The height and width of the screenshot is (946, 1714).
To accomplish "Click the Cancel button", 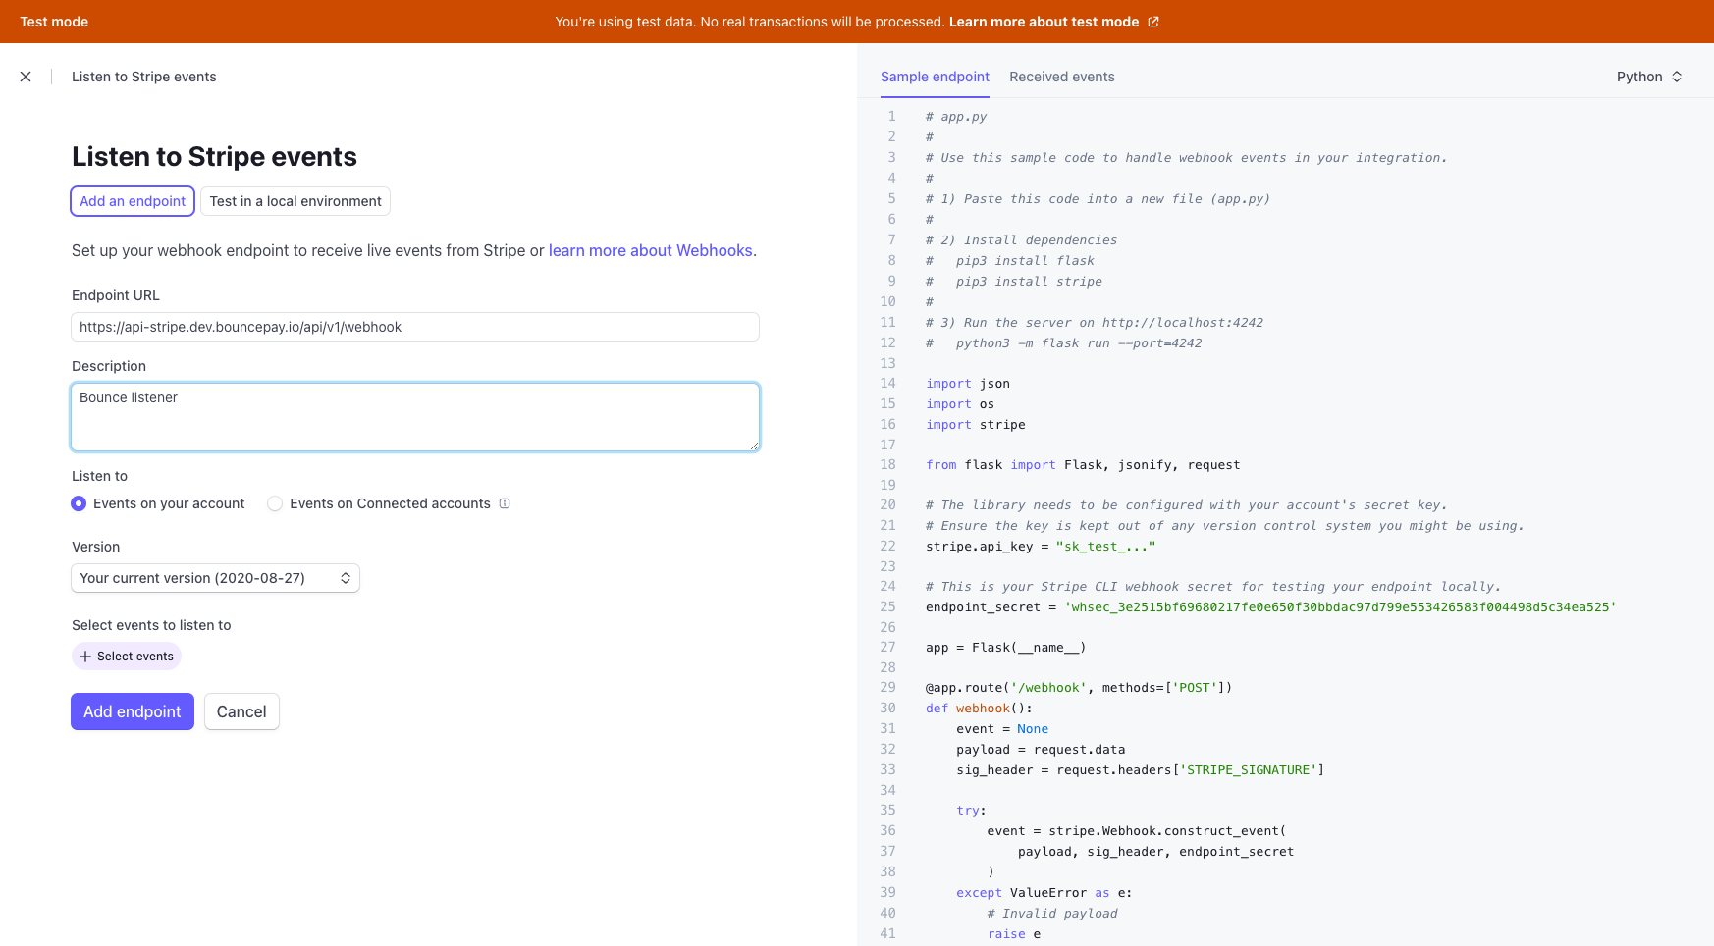I will click(x=241, y=711).
